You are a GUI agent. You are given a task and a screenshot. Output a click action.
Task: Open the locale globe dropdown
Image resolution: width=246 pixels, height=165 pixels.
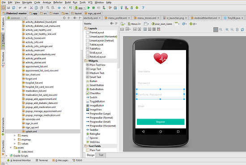coord(184,24)
